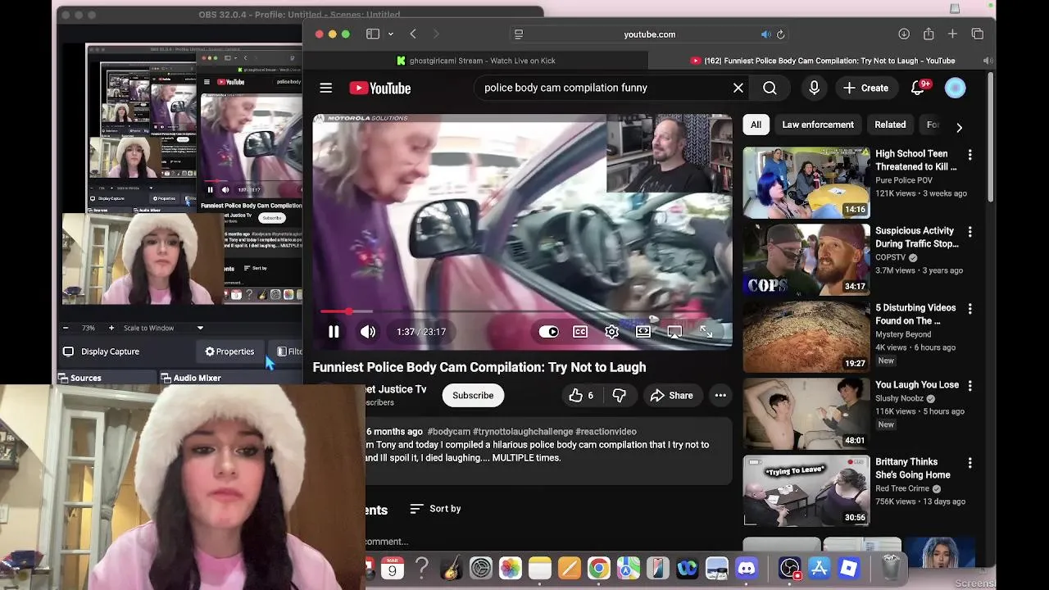Switch to the Funniest Police Body Cam tab
This screenshot has height=590, width=1049.
coord(822,61)
